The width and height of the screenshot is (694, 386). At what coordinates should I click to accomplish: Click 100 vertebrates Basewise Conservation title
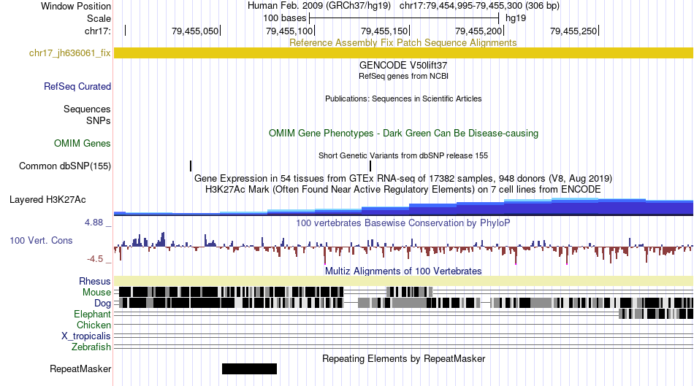coord(403,223)
